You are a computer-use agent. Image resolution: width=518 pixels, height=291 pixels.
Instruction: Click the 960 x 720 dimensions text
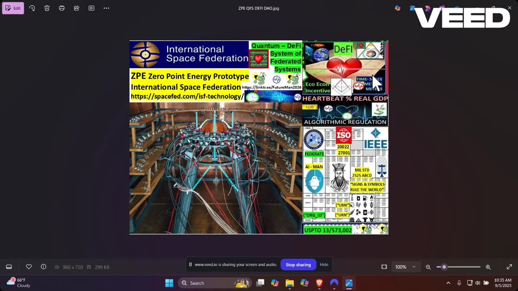coord(73,267)
